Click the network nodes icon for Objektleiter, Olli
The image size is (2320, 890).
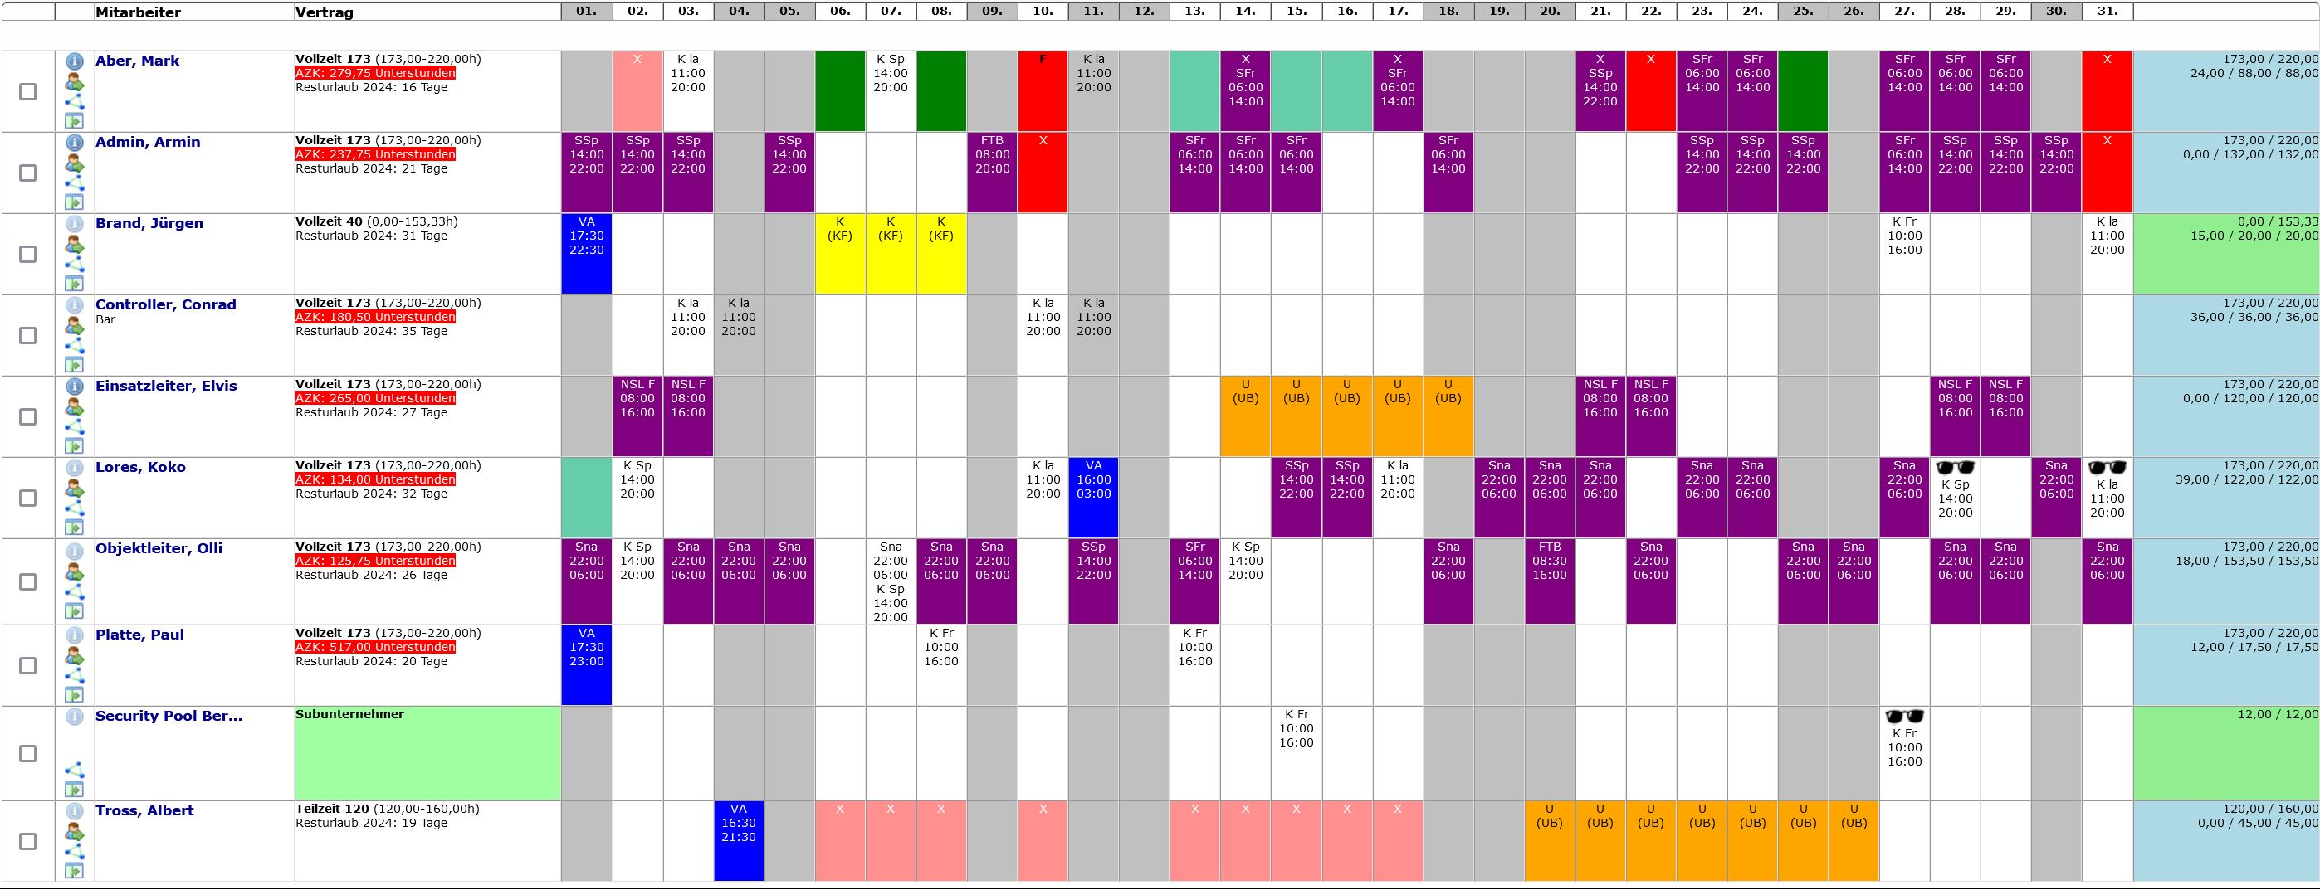pos(75,593)
